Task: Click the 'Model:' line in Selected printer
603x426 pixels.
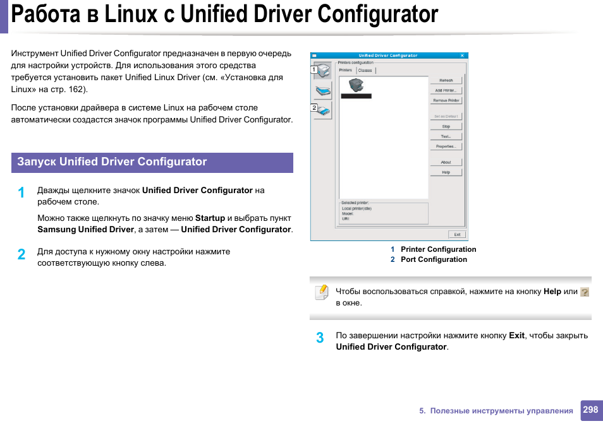Action: 347,213
